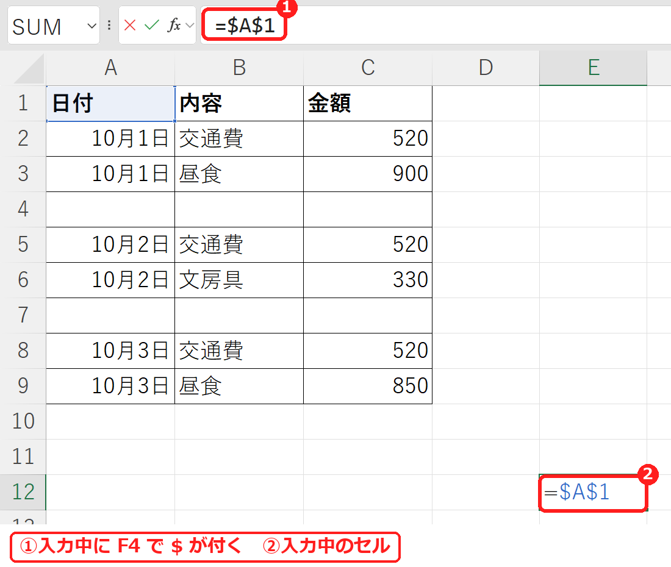The height and width of the screenshot is (567, 671).
Task: Click cell C2 with value 520
Action: (368, 138)
